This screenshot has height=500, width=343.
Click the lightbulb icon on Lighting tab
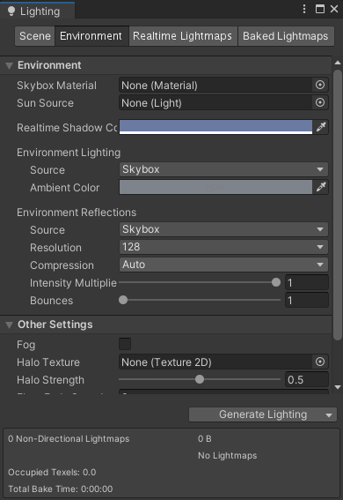(x=11, y=11)
